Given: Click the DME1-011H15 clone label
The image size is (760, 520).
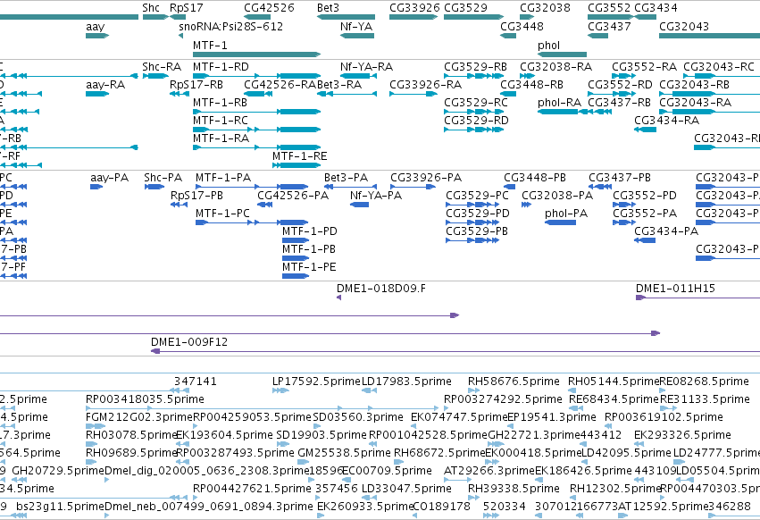Looking at the screenshot, I should coord(675,288).
